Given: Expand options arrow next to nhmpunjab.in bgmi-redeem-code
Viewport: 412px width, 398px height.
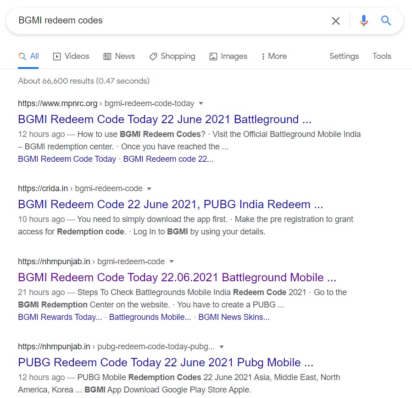Looking at the screenshot, I should pyautogui.click(x=172, y=262).
